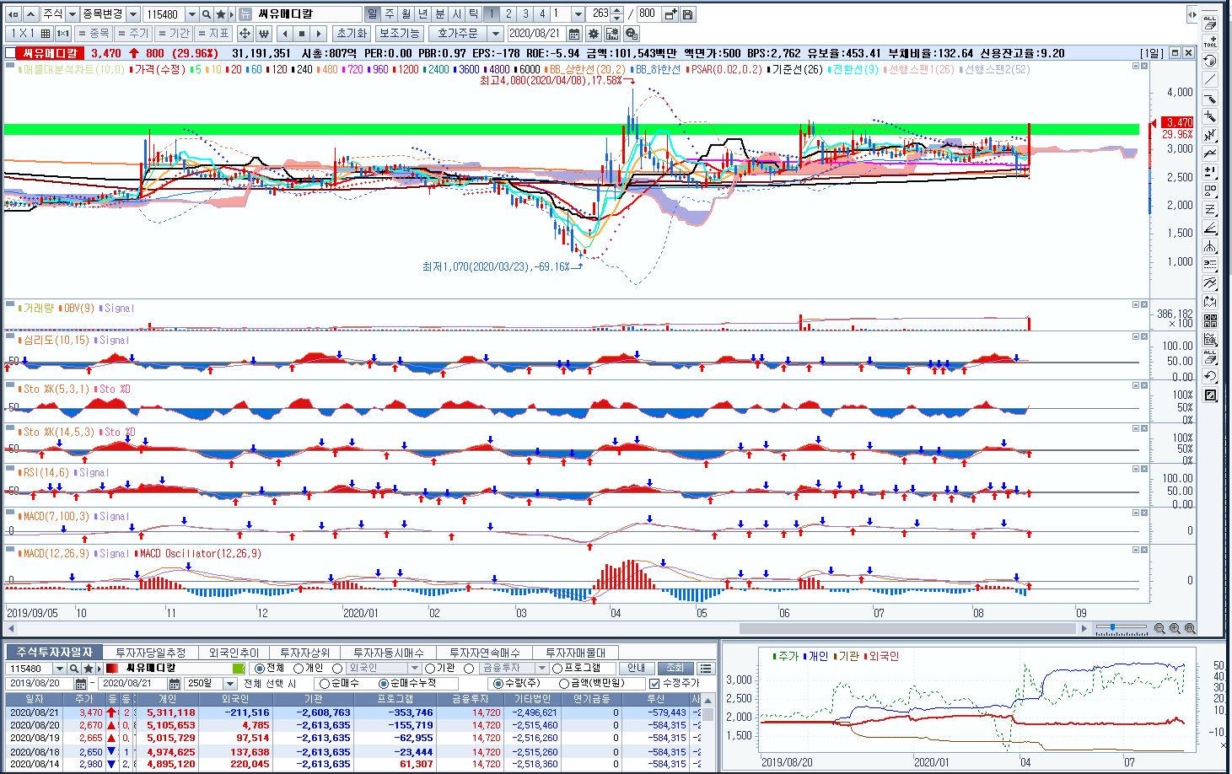
Task: Click the erase-all drawings eraser icon
Action: coord(1210,23)
